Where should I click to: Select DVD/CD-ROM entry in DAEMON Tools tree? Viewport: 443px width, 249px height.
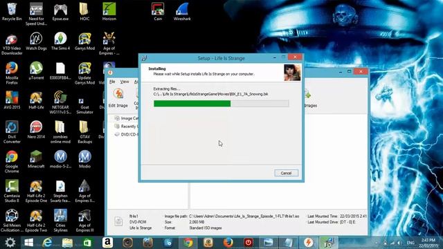pos(126,134)
